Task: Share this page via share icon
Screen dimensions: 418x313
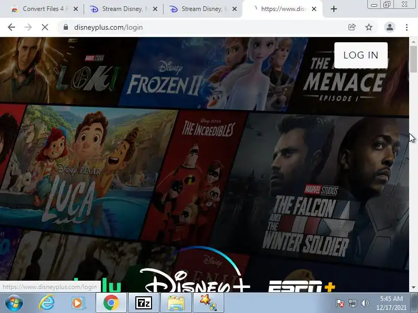Action: (x=352, y=27)
